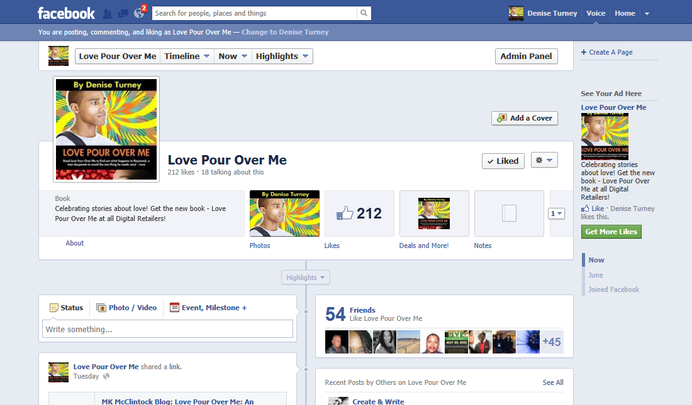Click See All recent posts link
Viewport: 692px width, 405px height.
tap(553, 382)
